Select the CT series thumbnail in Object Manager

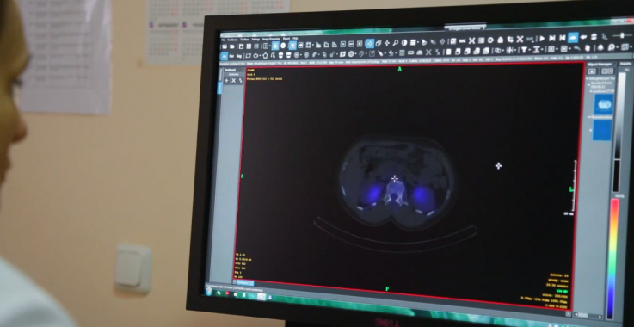tap(604, 104)
